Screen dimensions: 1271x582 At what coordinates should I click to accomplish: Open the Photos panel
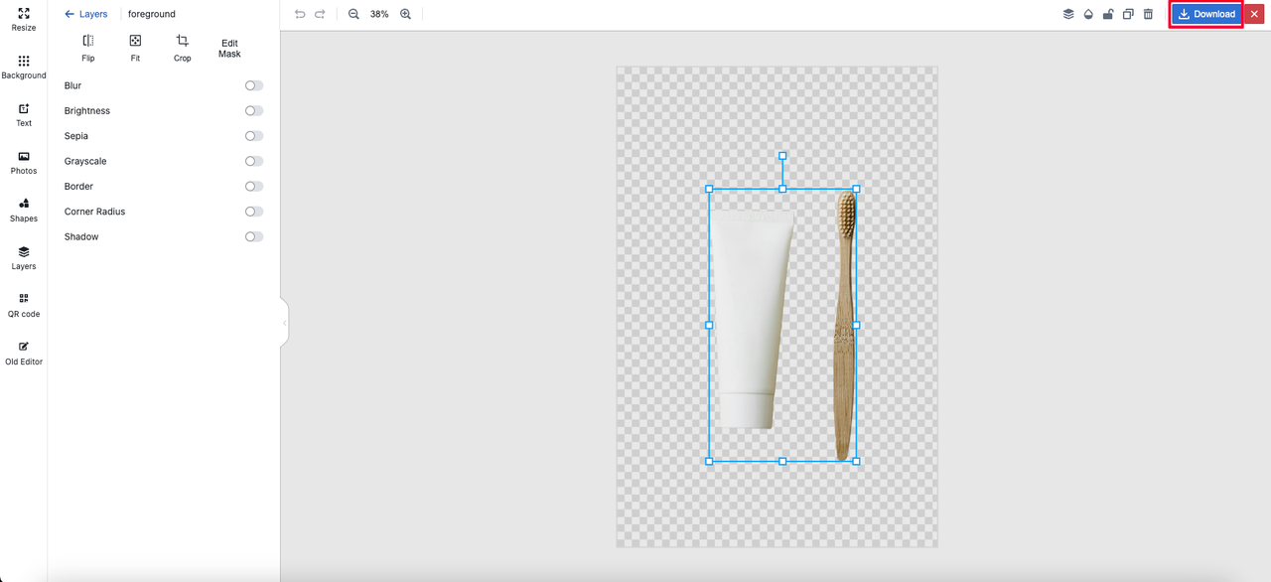pyautogui.click(x=24, y=162)
